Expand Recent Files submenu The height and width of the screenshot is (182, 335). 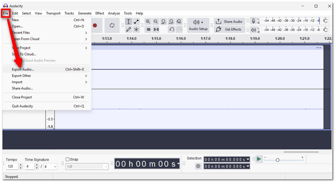(x=46, y=33)
